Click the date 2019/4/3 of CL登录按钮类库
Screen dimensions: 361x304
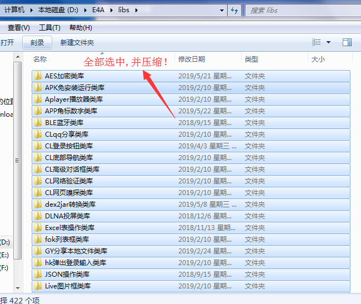point(207,146)
